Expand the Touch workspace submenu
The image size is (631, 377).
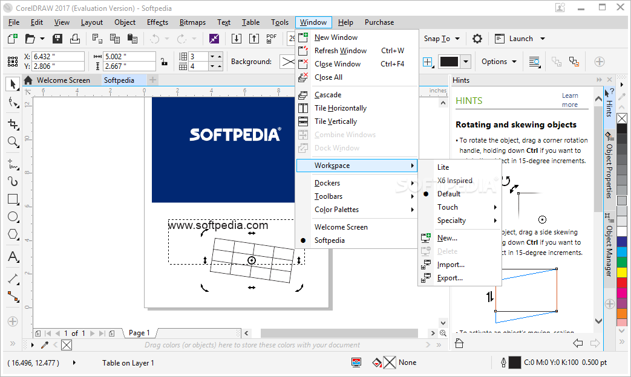[x=460, y=207]
